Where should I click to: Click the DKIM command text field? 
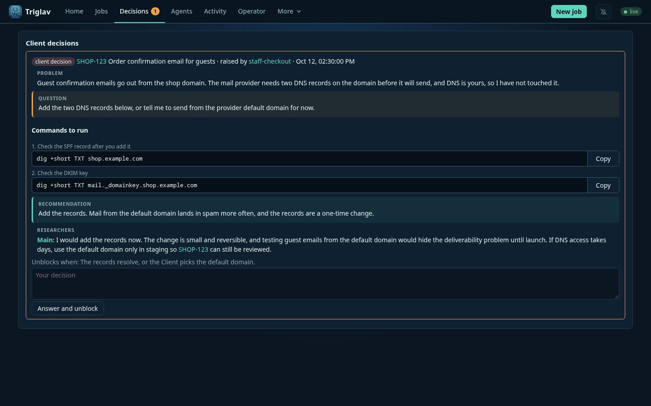coord(310,185)
